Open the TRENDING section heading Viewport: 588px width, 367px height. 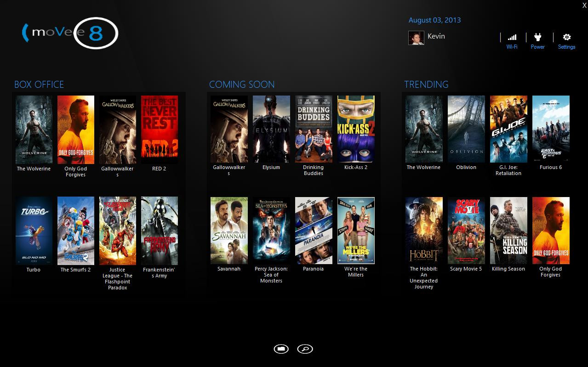426,85
